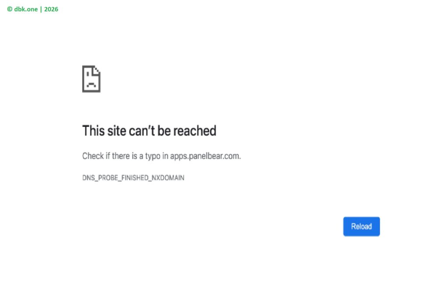Click the word 'Check' in the message
448x298 pixels.
tap(93, 156)
